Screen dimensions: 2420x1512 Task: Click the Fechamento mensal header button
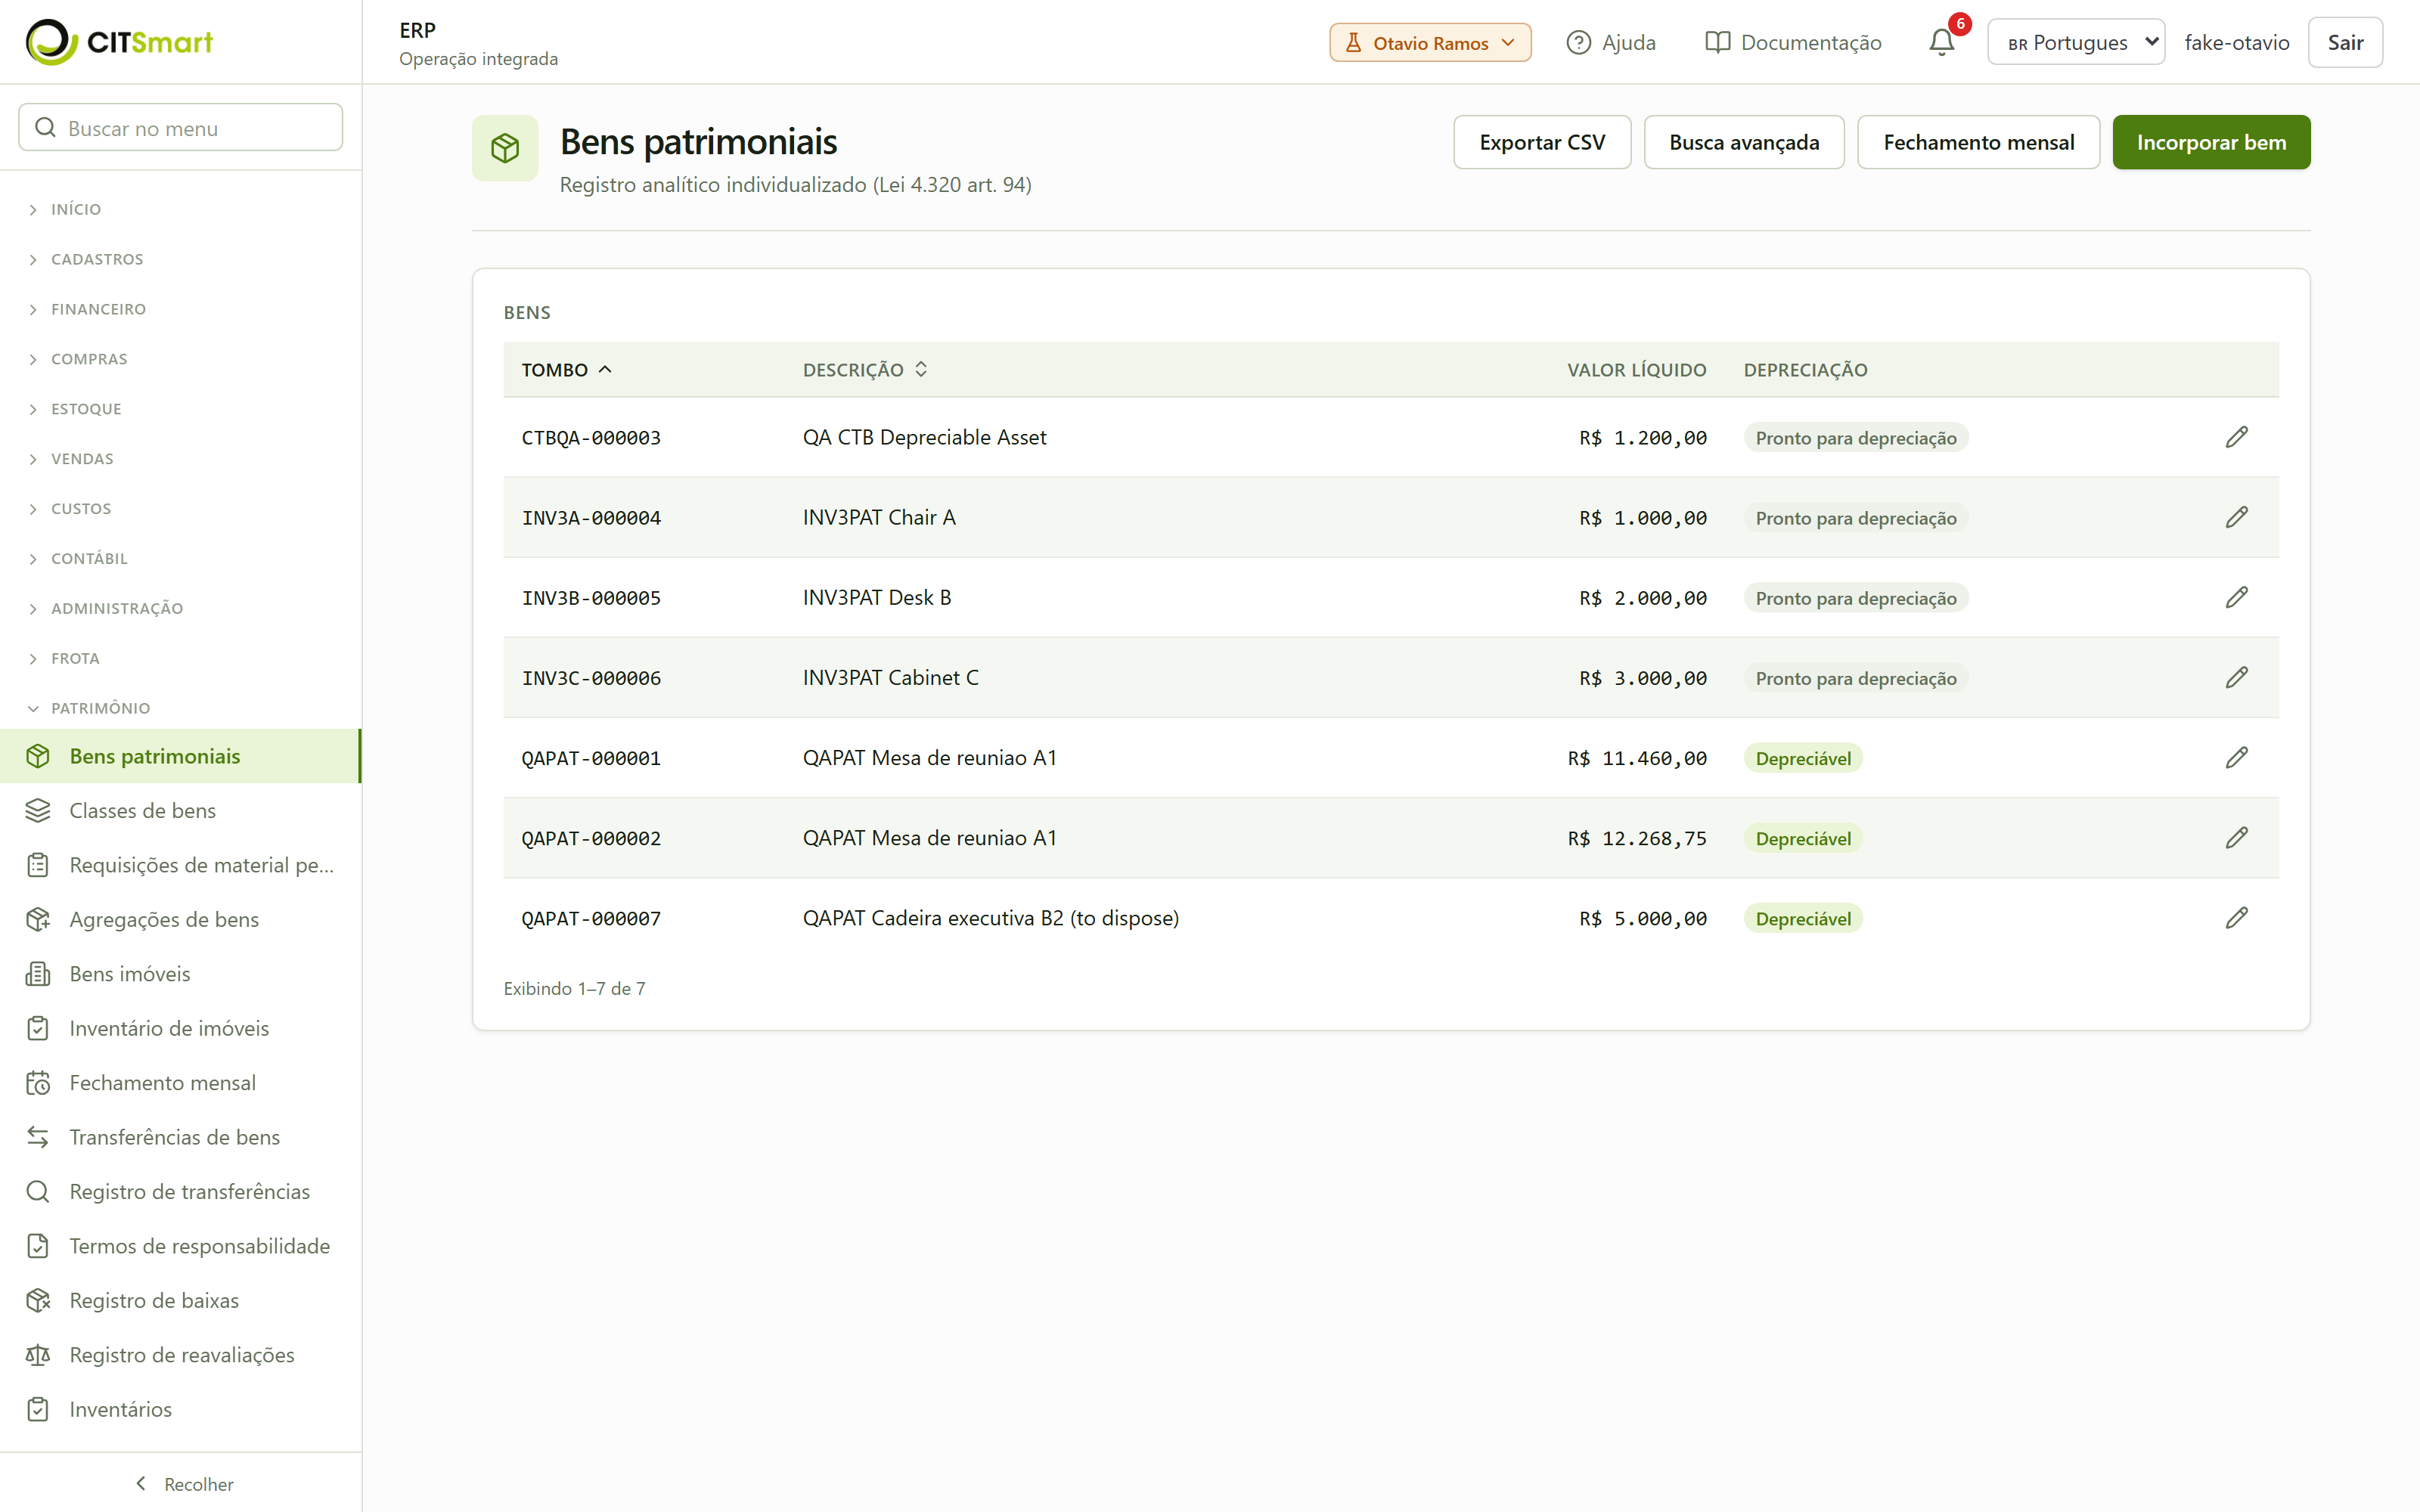(x=1978, y=142)
